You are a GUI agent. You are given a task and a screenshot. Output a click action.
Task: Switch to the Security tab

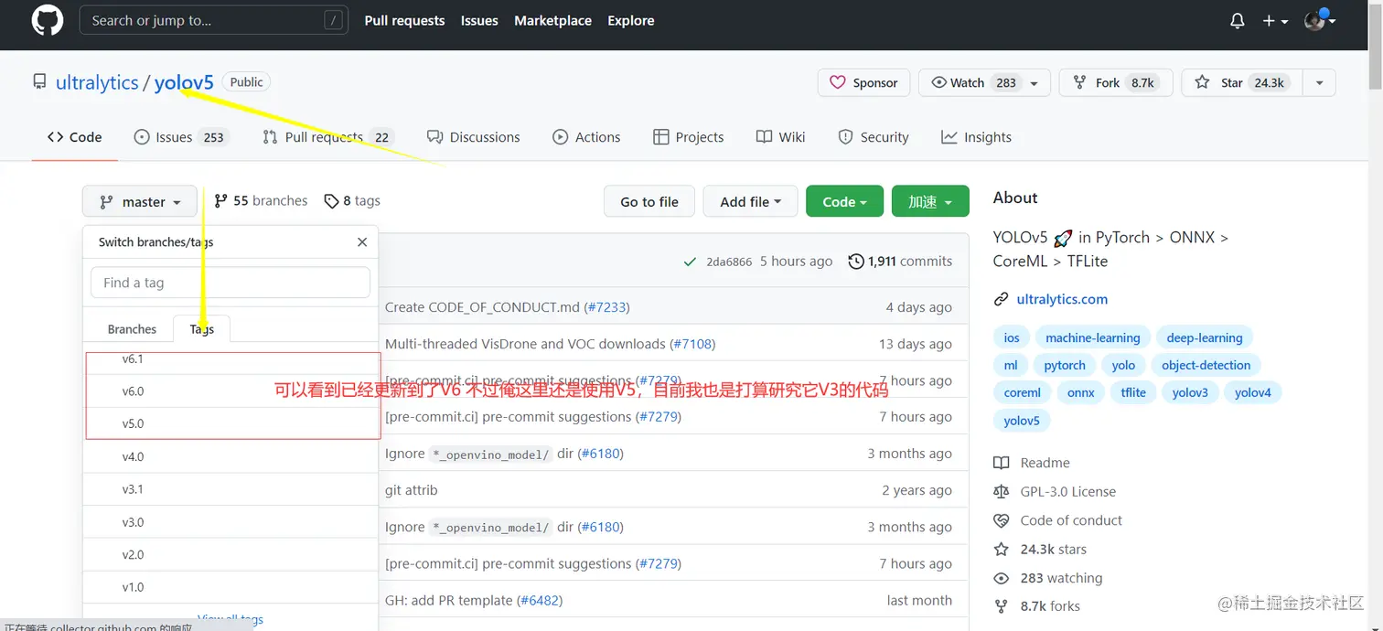pyautogui.click(x=874, y=137)
